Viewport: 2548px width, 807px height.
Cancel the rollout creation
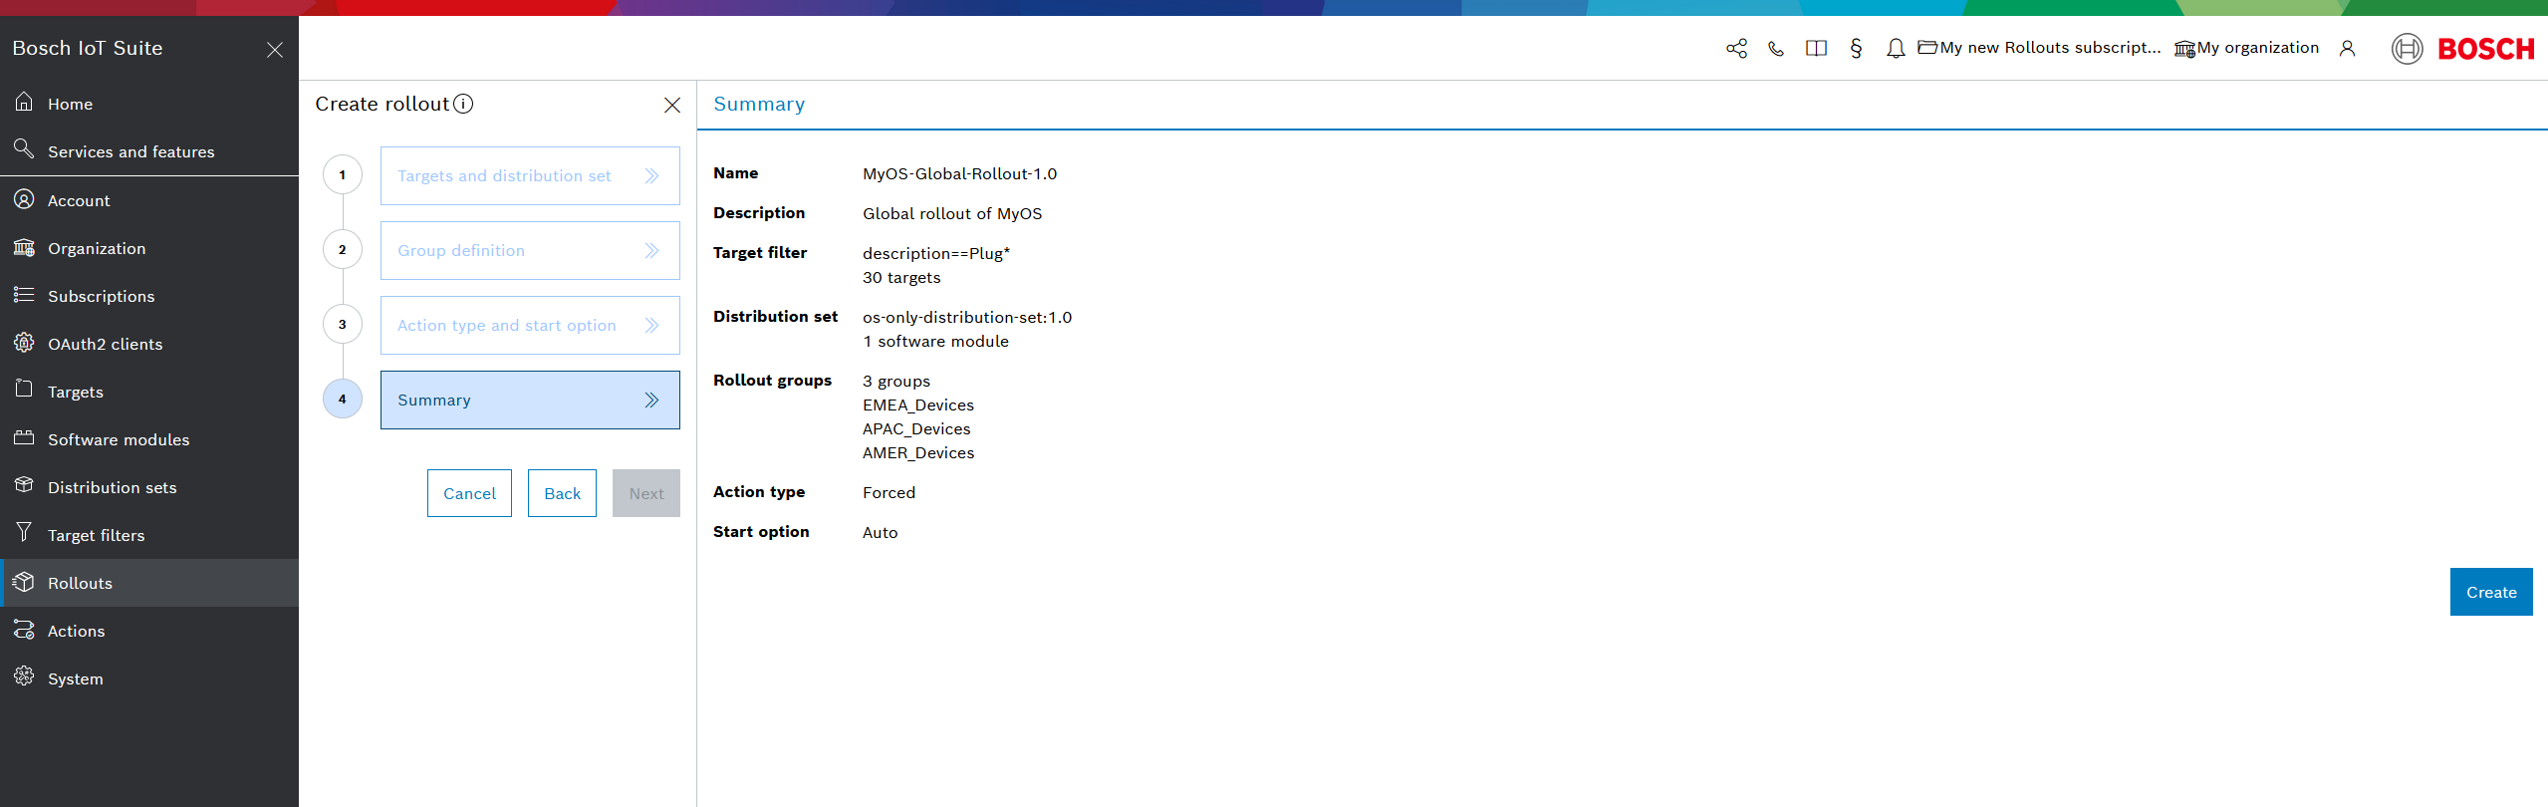tap(469, 493)
